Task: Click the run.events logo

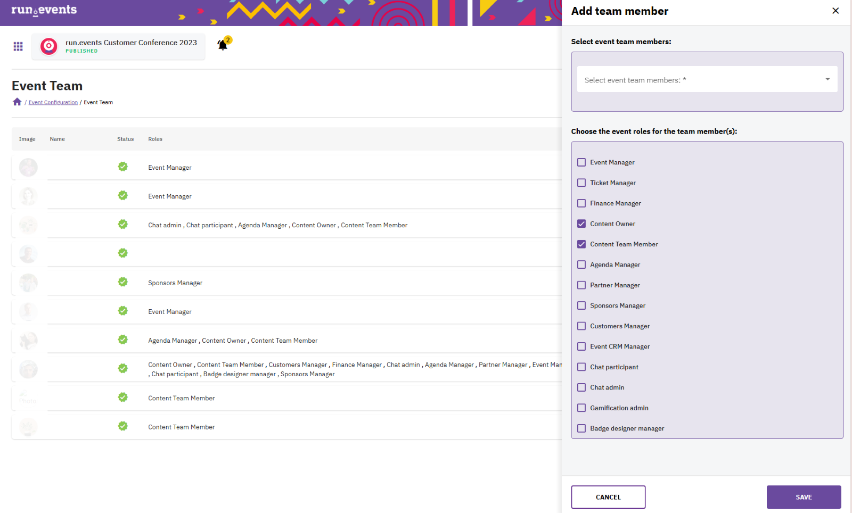Action: coord(44,10)
